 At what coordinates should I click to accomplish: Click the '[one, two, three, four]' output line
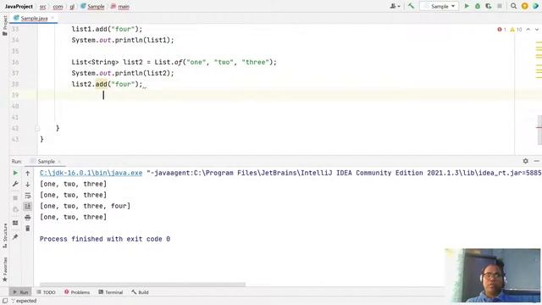(85, 206)
